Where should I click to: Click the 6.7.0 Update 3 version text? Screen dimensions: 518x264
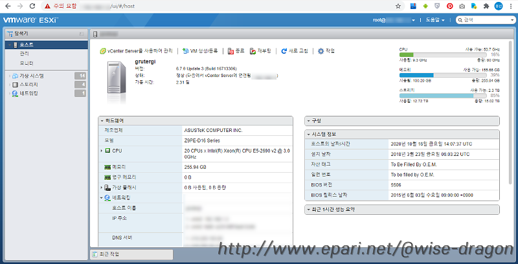point(207,69)
